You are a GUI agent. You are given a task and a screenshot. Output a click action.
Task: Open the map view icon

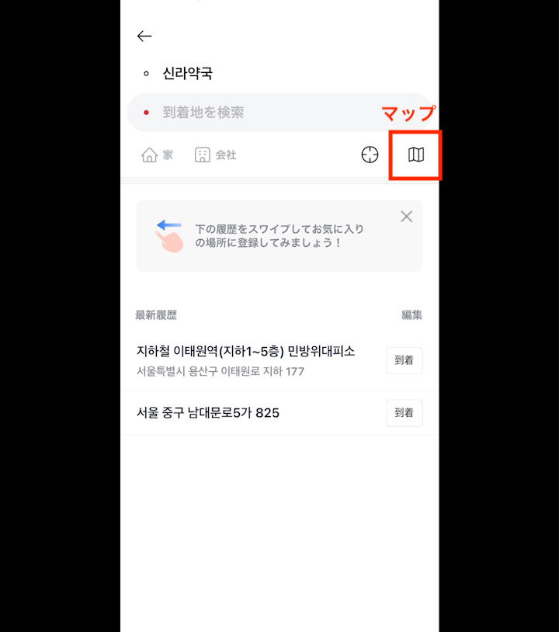[x=416, y=155]
